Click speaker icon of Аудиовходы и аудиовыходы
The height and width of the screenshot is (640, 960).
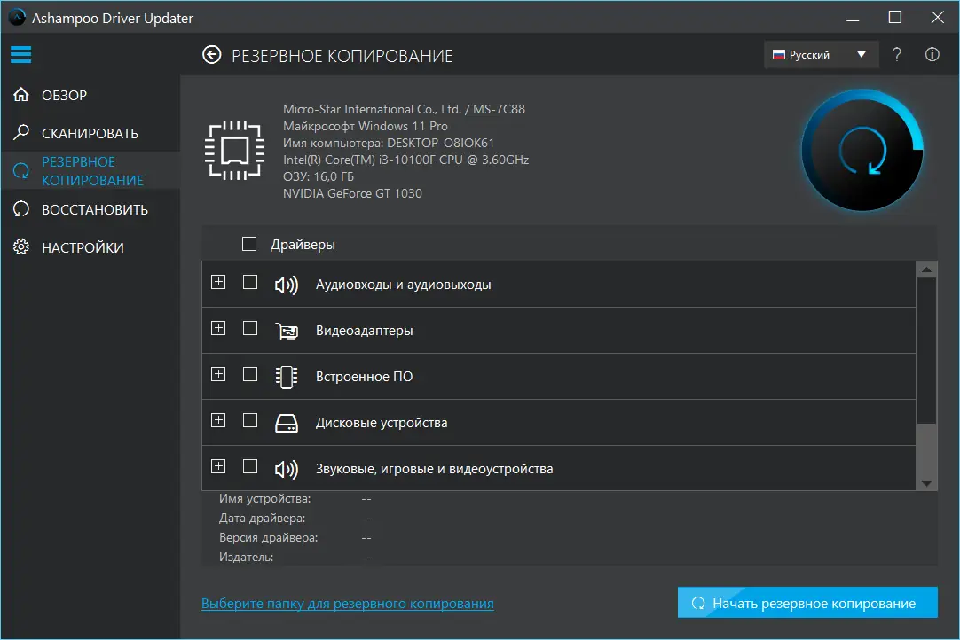[x=286, y=285]
